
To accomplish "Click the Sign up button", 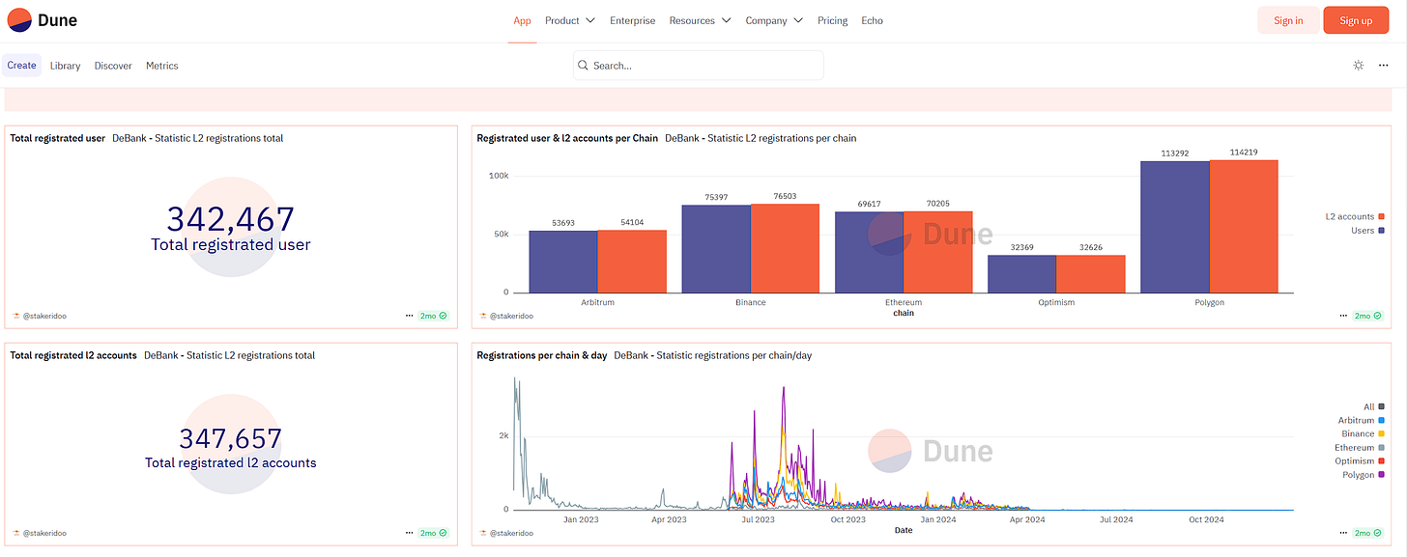I will point(1356,20).
